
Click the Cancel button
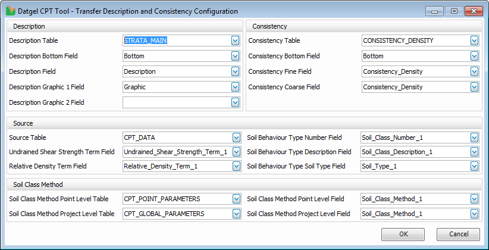coord(457,234)
